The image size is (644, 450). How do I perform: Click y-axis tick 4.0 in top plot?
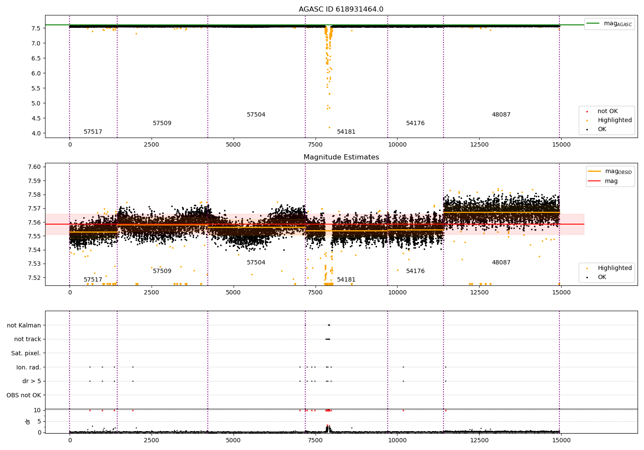(36, 133)
